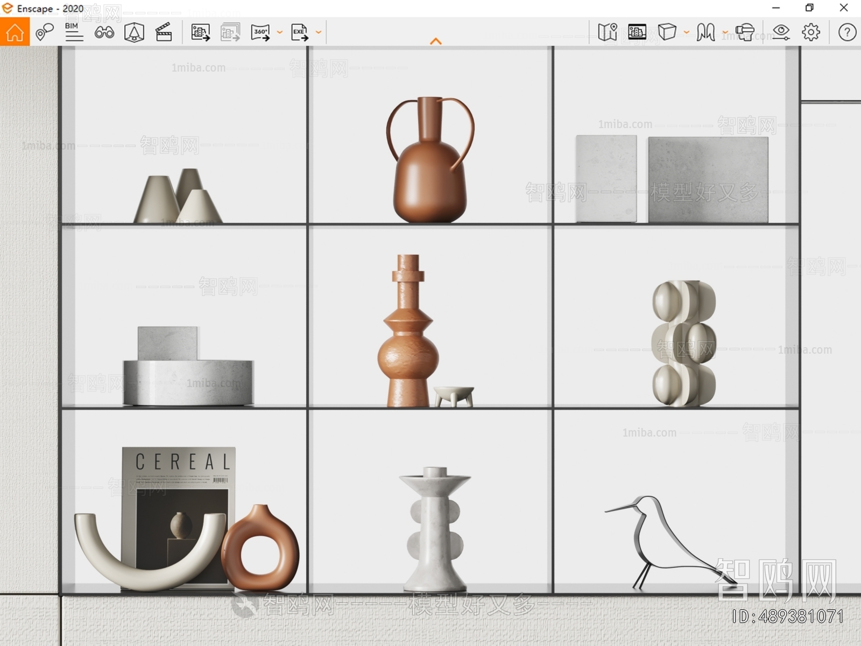Click the batch rendering icon
Image resolution: width=861 pixels, height=646 pixels.
tap(230, 32)
